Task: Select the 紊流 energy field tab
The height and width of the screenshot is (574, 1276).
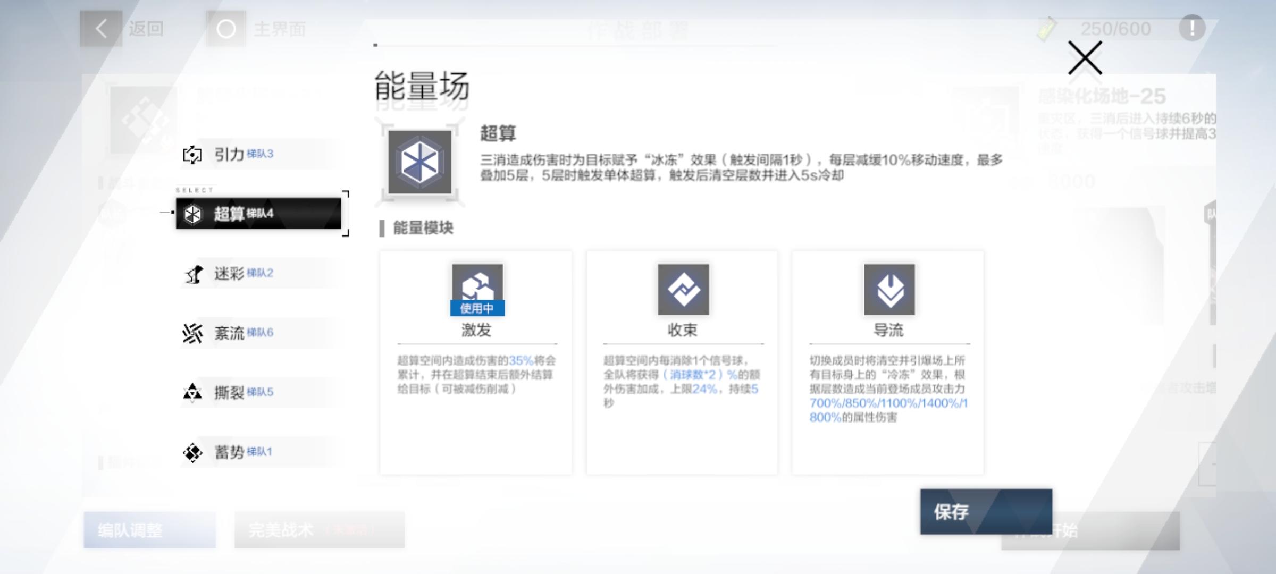Action: [x=258, y=333]
